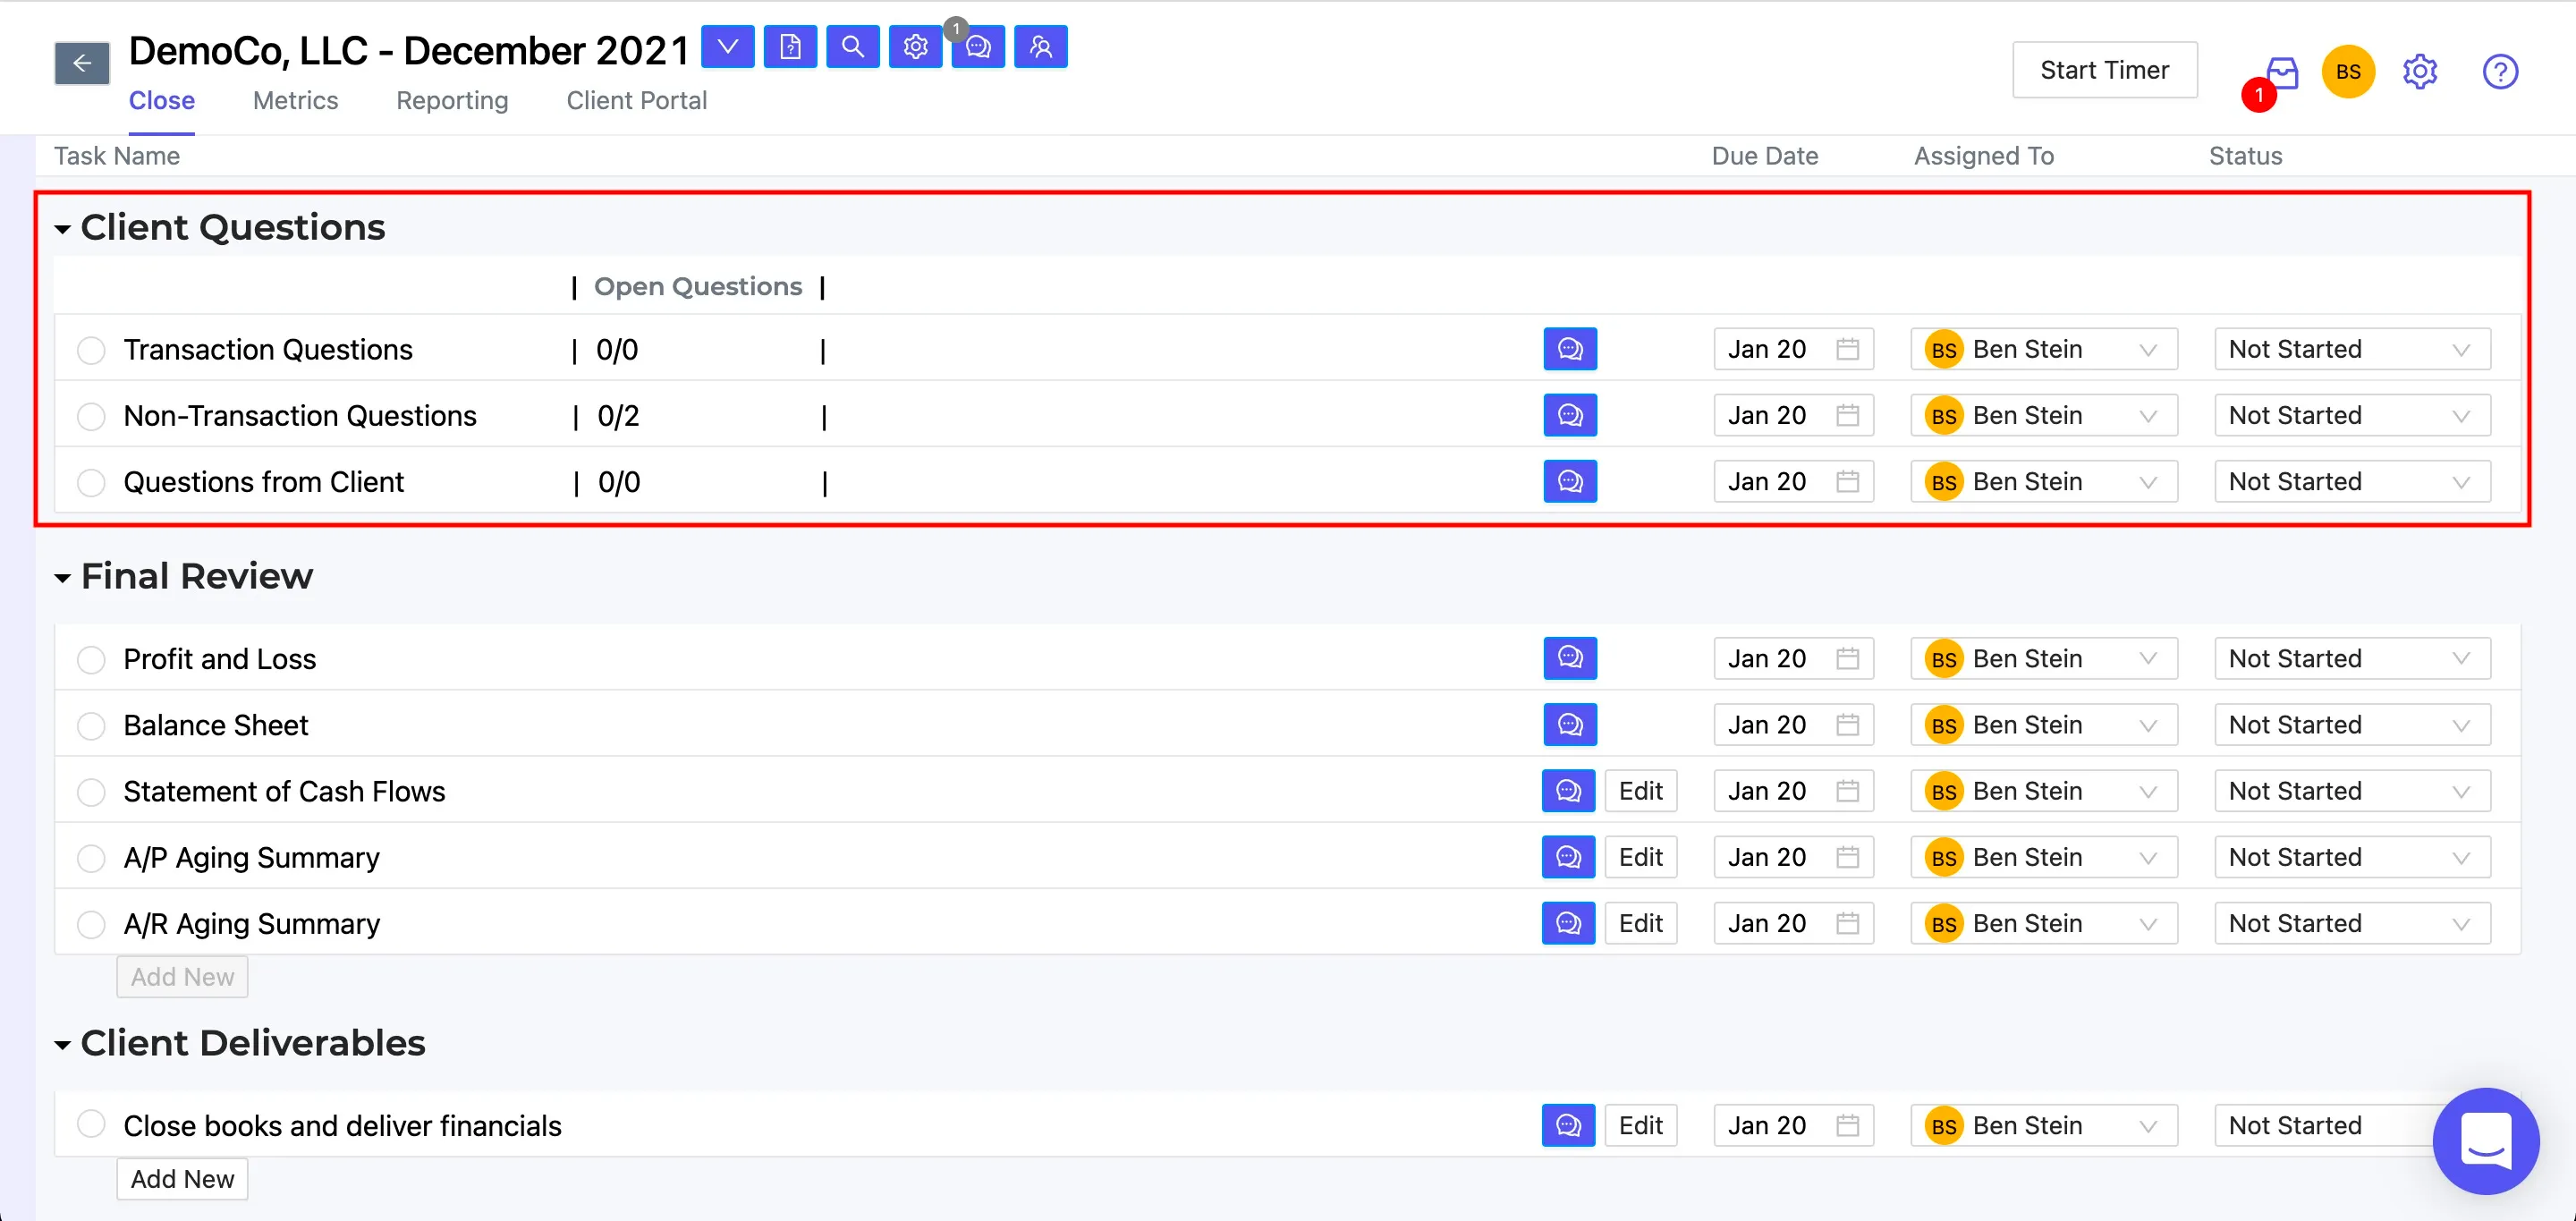The image size is (2576, 1221).
Task: Open comments for Profit and Loss
Action: pyautogui.click(x=1570, y=658)
